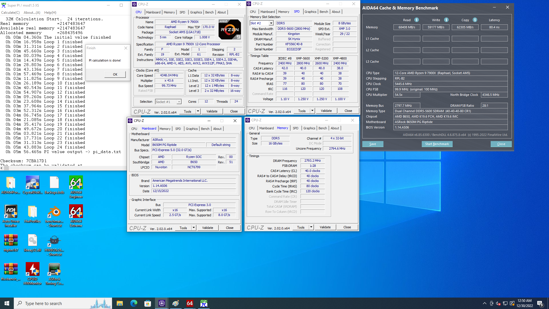
Task: Click the Copy info icon in AIDA64
Action: (475, 20)
